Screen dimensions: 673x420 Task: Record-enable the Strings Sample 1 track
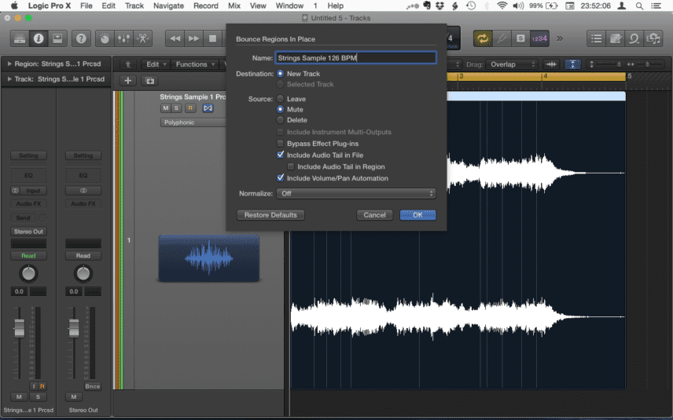190,108
